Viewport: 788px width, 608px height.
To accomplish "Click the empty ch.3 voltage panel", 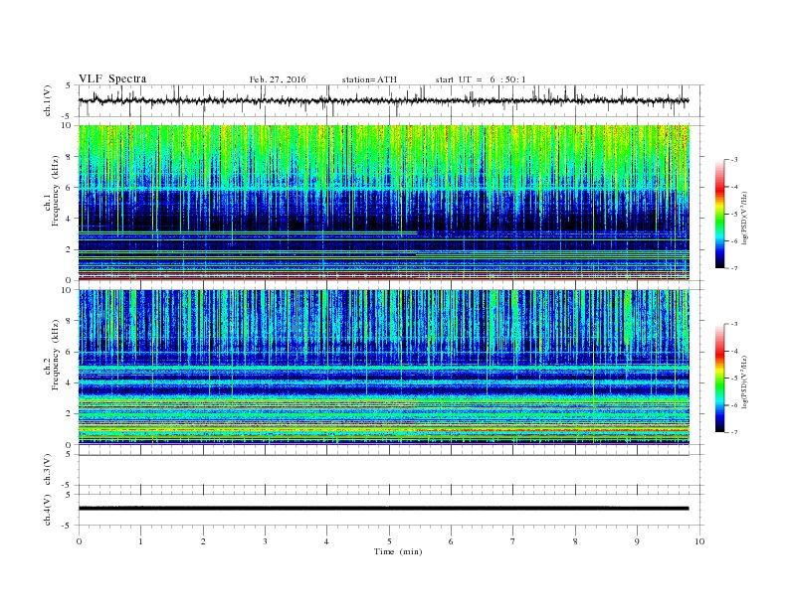I will 391,470.
